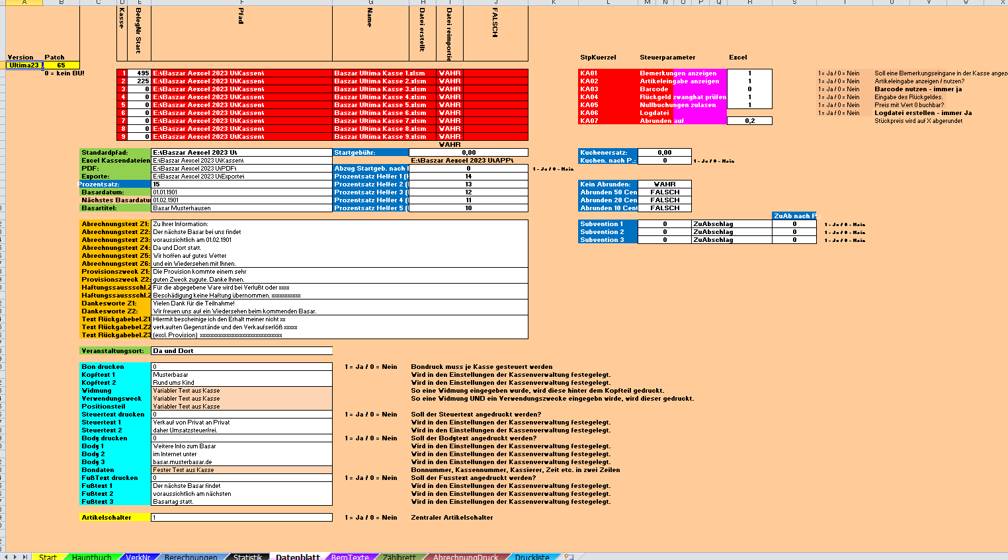Select the Kuchenersatz value cell 0,00
Screen dimensions: 1008x560
click(x=665, y=153)
